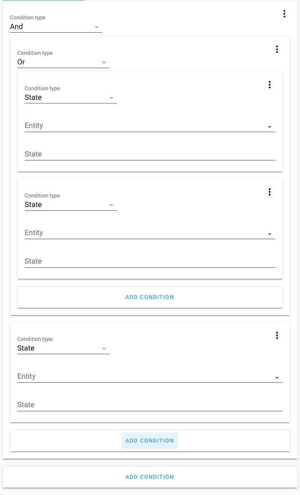Open the overflow menu for the And condition
300x495 pixels.
click(285, 14)
